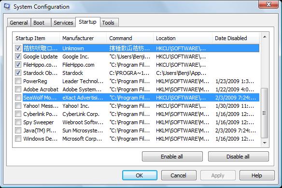
Task: Enable the Spy Sweeper checkbox
Action: pyautogui.click(x=18, y=122)
